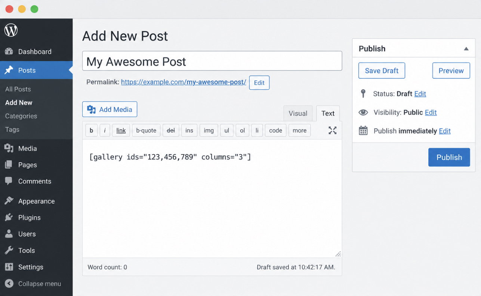Click the media icon in Add Media button
The height and width of the screenshot is (296, 481).
(x=91, y=109)
